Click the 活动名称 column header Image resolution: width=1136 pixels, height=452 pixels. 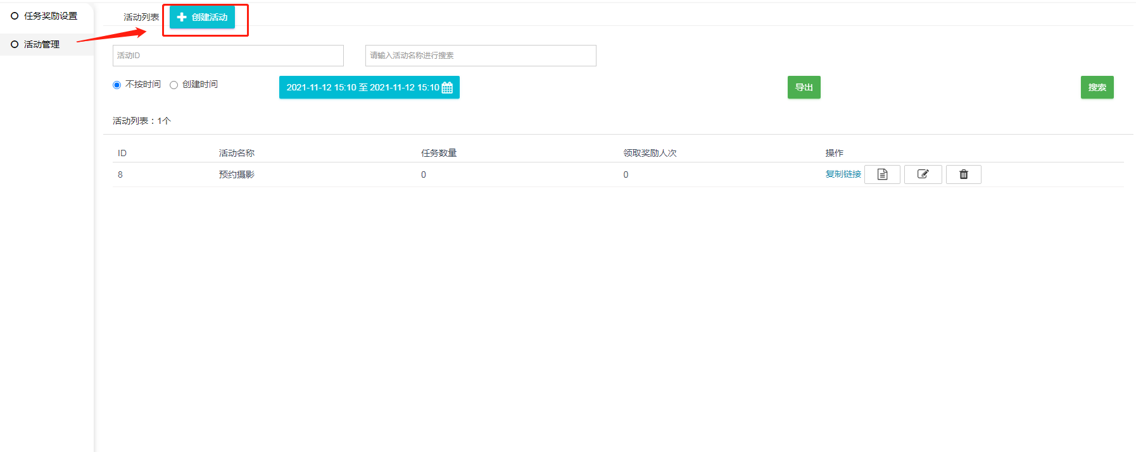(236, 153)
